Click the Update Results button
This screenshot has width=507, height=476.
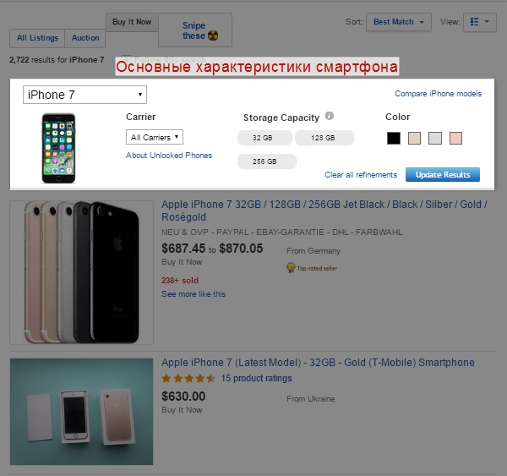click(443, 175)
